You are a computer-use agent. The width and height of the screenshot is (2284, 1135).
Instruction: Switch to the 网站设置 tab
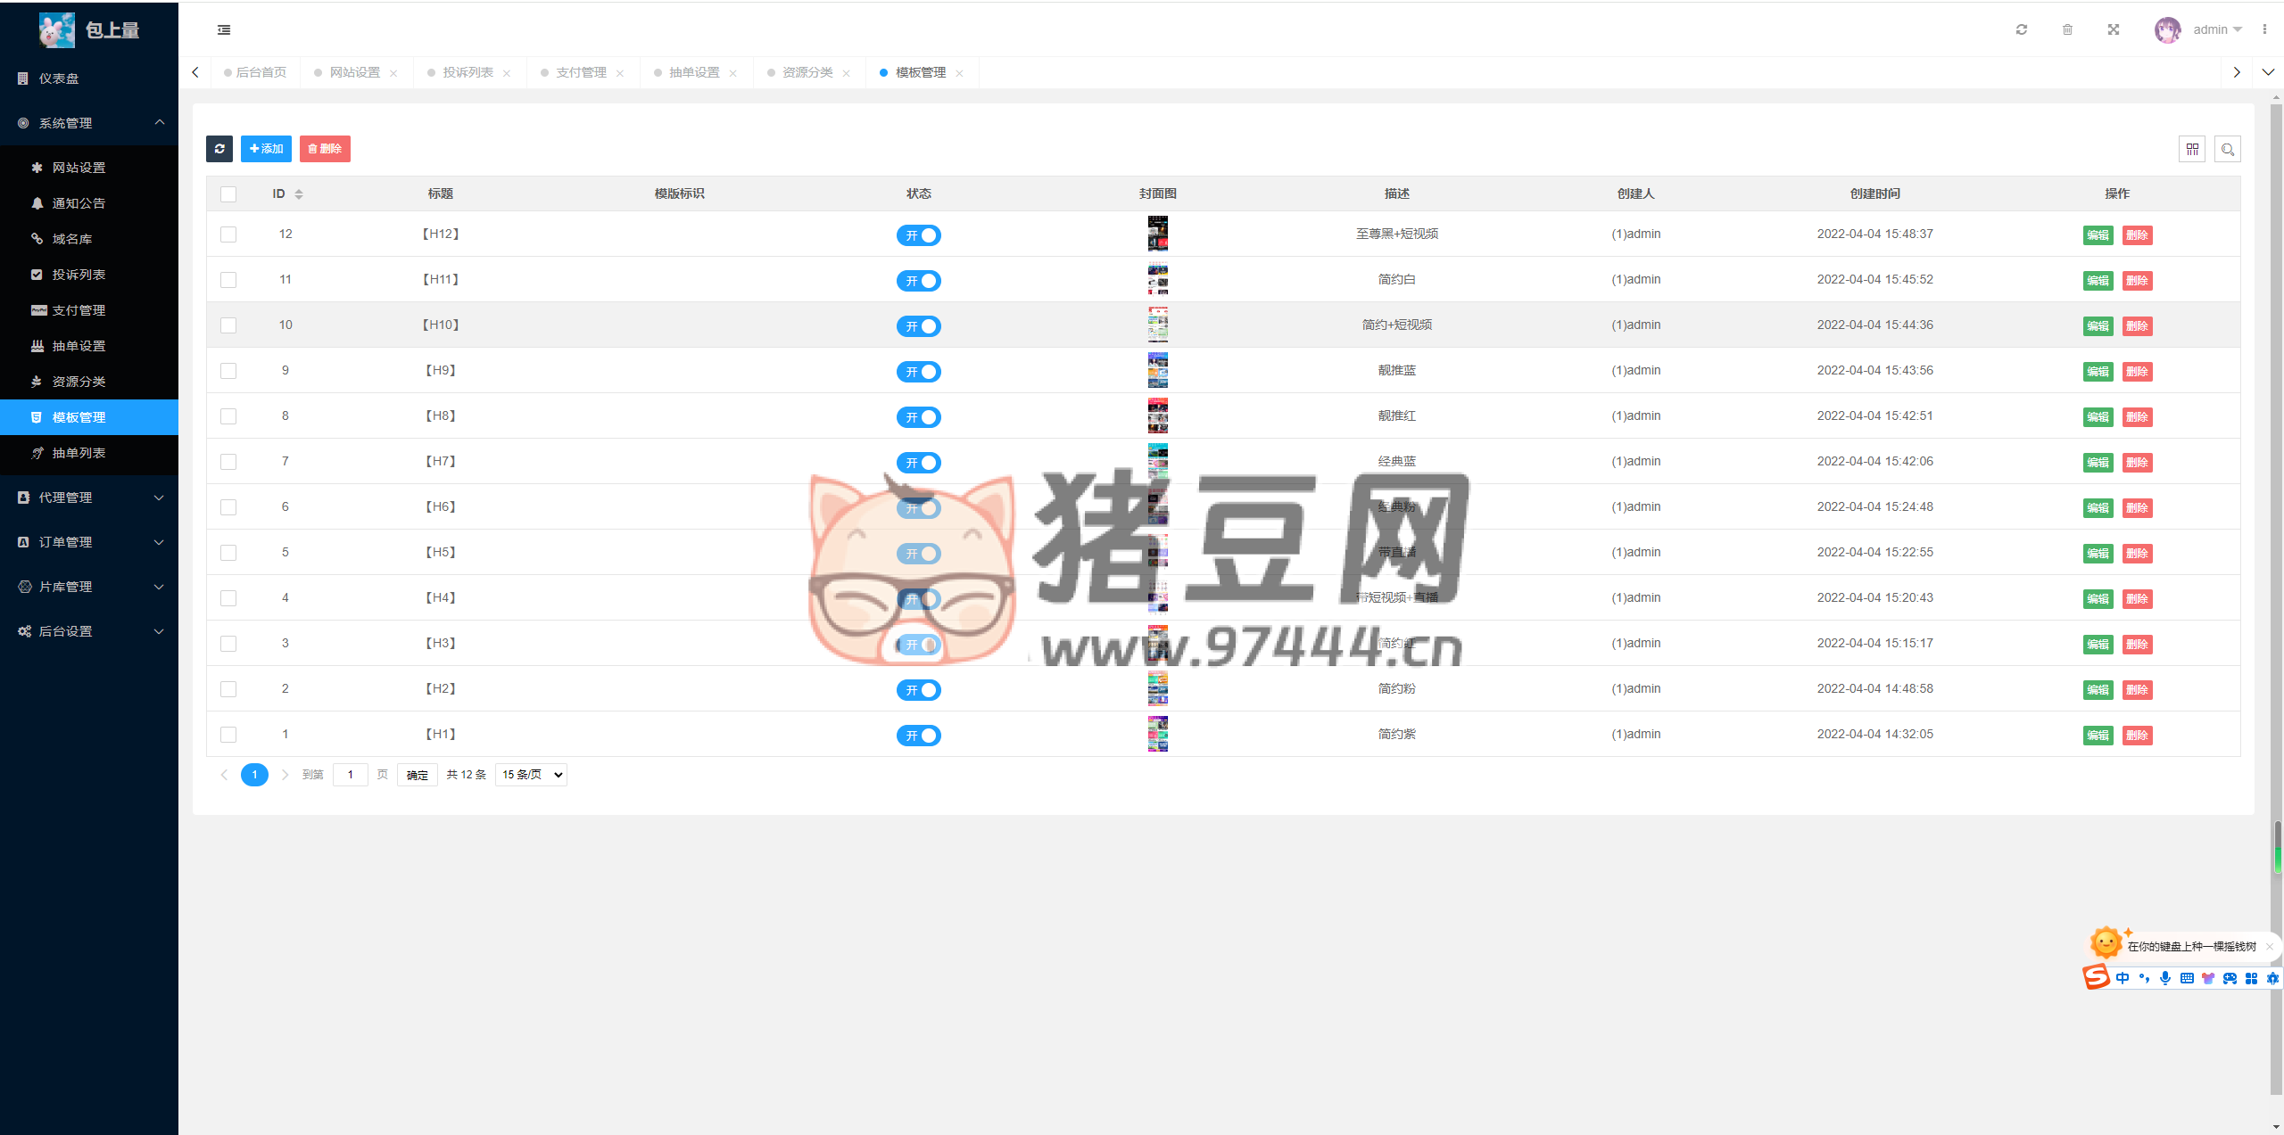click(x=355, y=72)
